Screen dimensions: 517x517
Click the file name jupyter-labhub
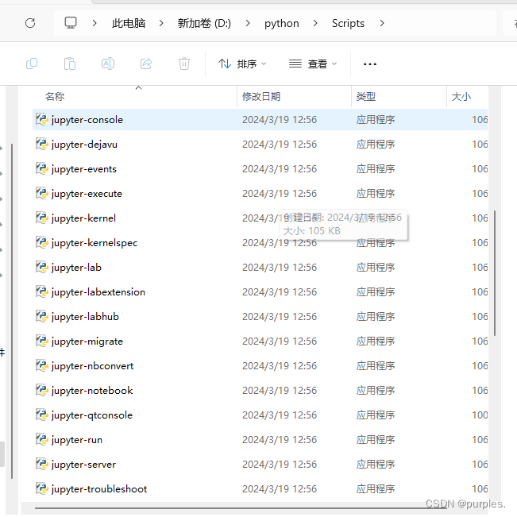pos(85,317)
